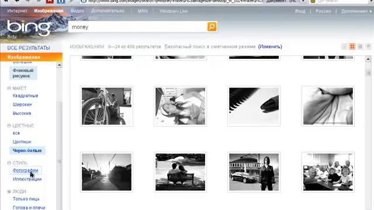Choose the Фоновый рисунок size filter
This screenshot has width=374, height=210.
[x=23, y=73]
